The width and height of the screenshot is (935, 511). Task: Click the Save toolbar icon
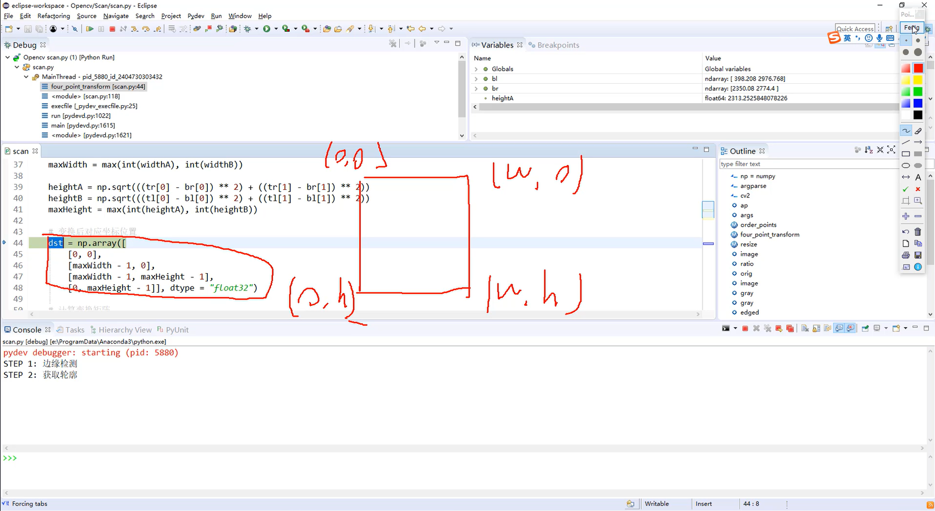tap(28, 29)
